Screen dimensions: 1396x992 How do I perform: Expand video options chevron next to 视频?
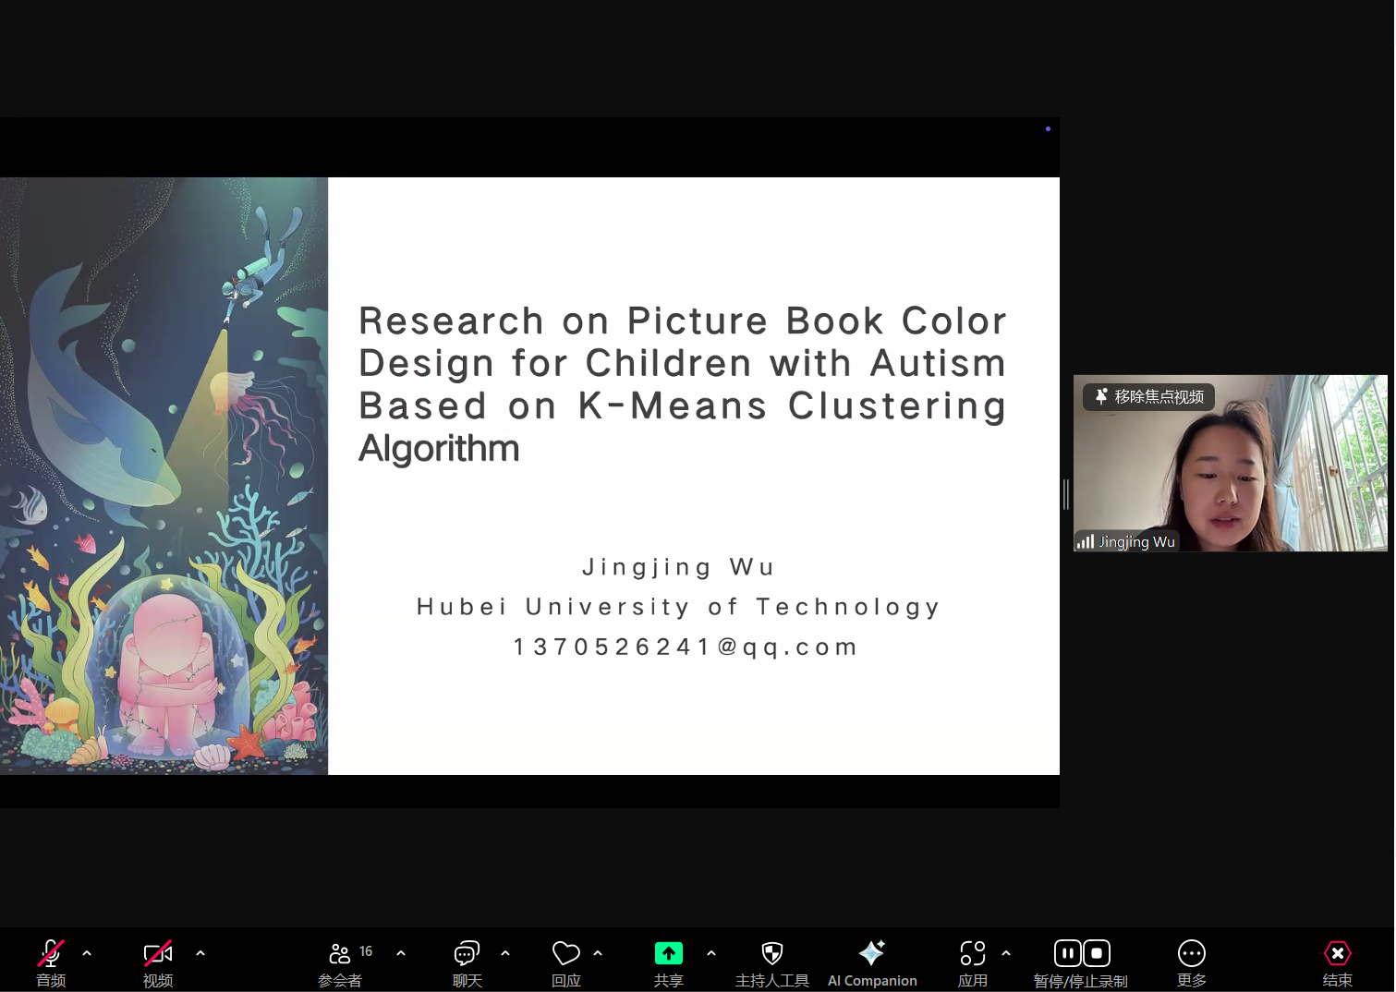[200, 952]
